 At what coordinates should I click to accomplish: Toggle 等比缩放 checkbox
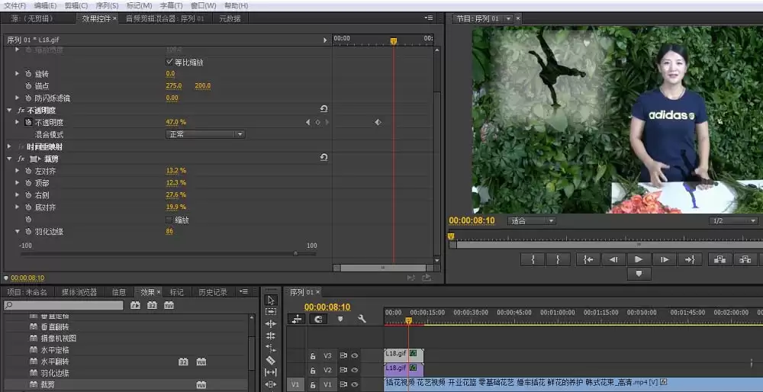tap(169, 63)
